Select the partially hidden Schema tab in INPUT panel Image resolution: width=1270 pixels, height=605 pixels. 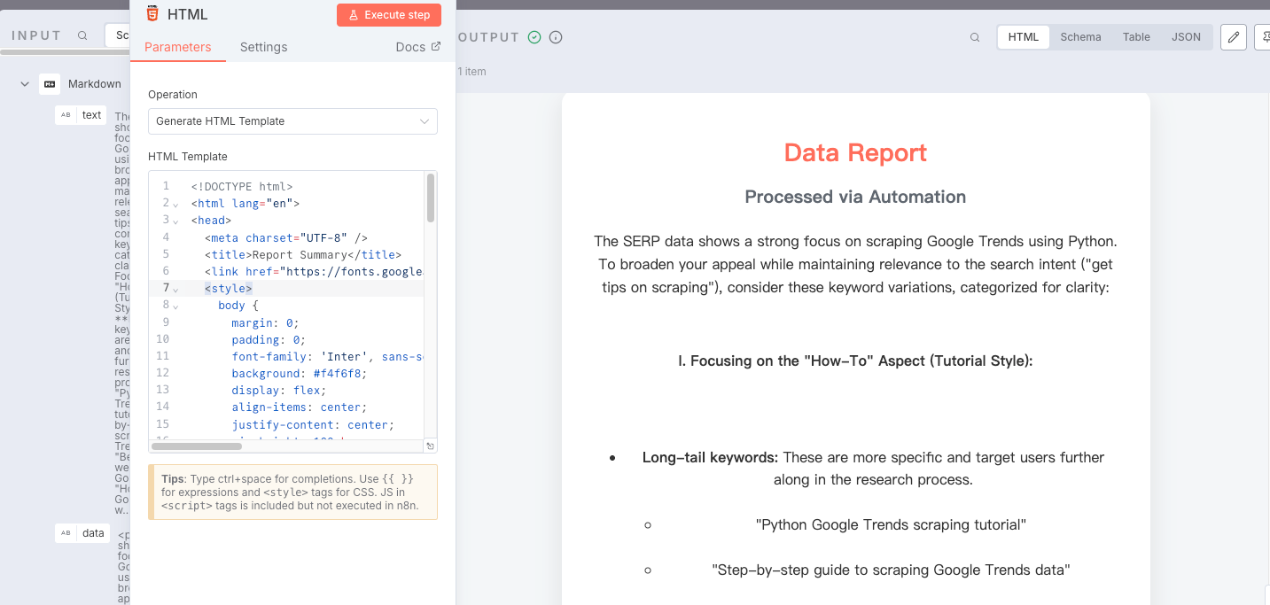point(118,36)
